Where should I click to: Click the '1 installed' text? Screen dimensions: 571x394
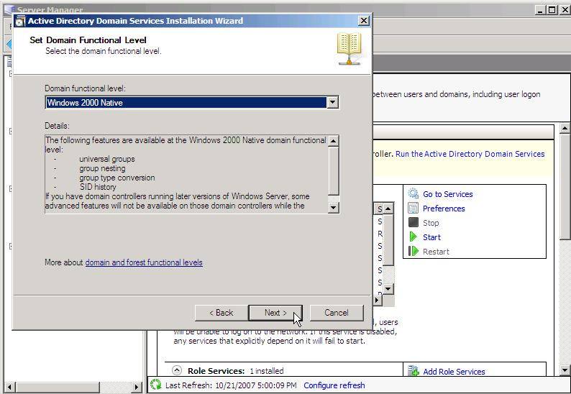(267, 371)
